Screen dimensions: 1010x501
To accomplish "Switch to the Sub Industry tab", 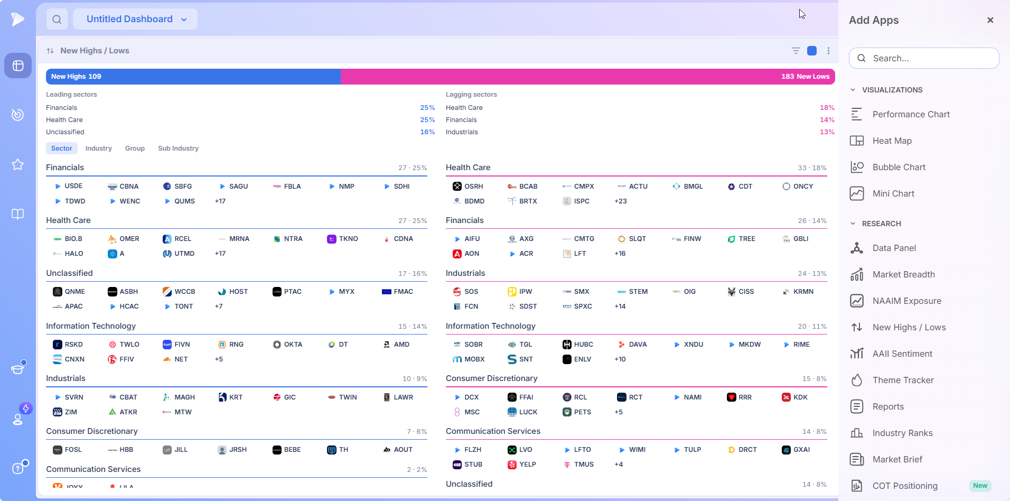I will tap(178, 149).
